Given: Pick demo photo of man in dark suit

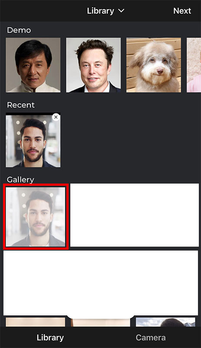Looking at the screenshot, I should pos(93,65).
